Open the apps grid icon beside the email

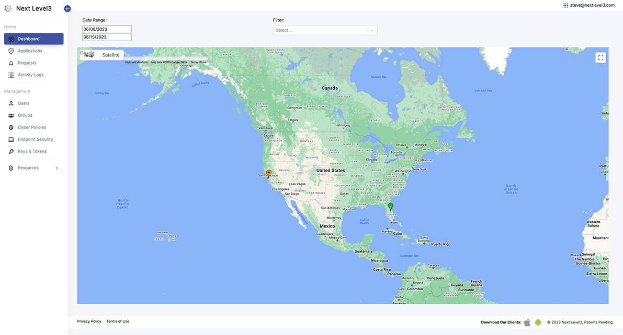point(565,6)
